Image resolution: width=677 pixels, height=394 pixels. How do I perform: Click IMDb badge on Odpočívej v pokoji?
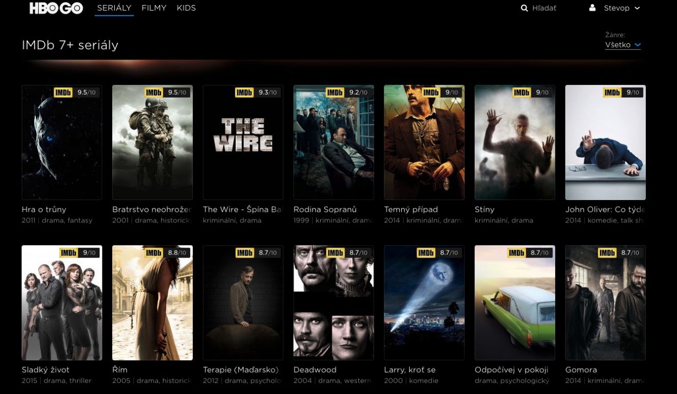pyautogui.click(x=530, y=253)
